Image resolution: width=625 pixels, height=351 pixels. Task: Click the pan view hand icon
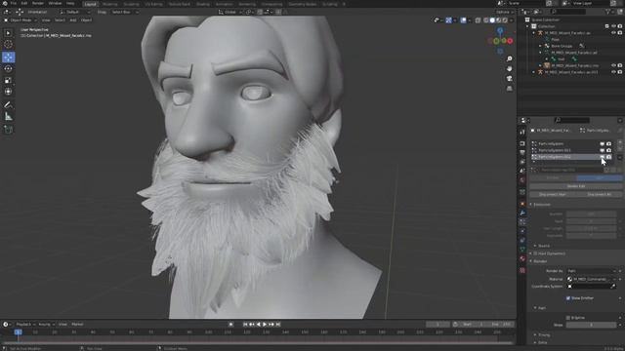tap(510, 68)
